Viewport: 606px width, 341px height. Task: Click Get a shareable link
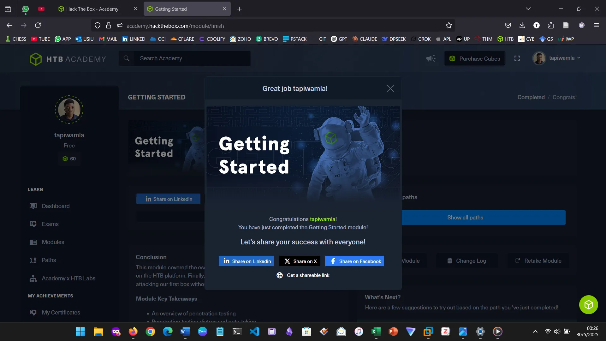[303, 275]
